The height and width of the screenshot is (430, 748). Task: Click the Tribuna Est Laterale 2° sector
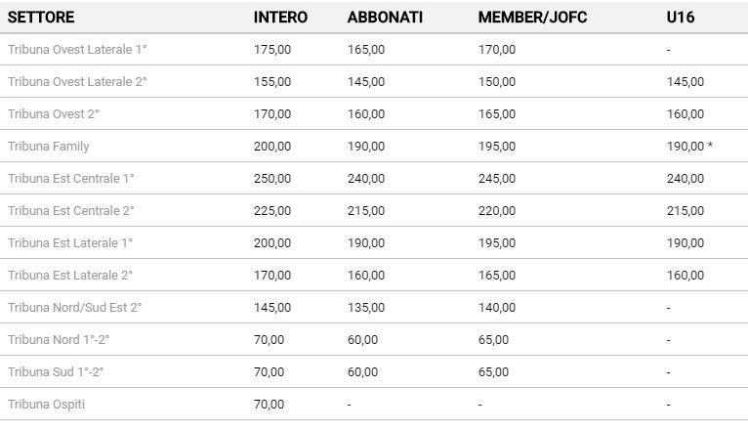(x=70, y=276)
